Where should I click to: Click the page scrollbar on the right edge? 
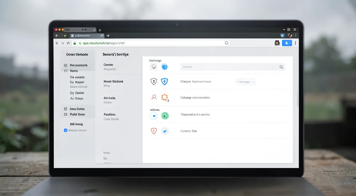coord(298,99)
